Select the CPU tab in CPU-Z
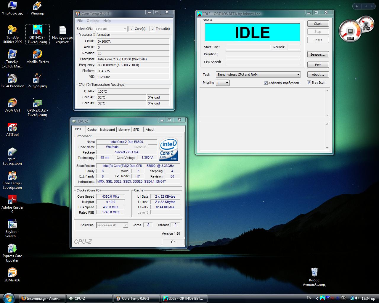 point(78,129)
